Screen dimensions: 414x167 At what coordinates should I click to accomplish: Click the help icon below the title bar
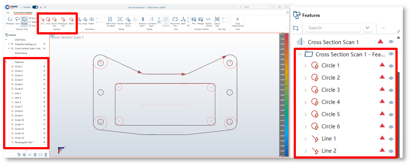pos(287,12)
